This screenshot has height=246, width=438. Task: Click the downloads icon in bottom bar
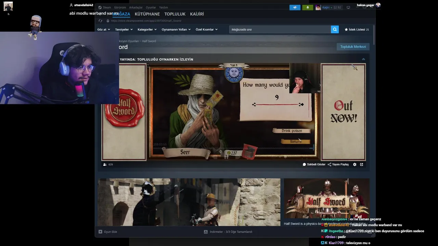coord(206,232)
